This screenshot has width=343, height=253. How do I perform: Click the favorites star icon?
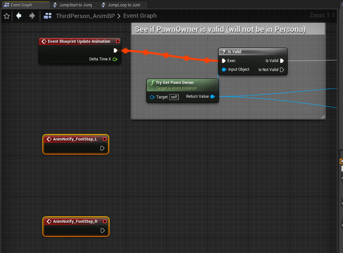(6, 16)
